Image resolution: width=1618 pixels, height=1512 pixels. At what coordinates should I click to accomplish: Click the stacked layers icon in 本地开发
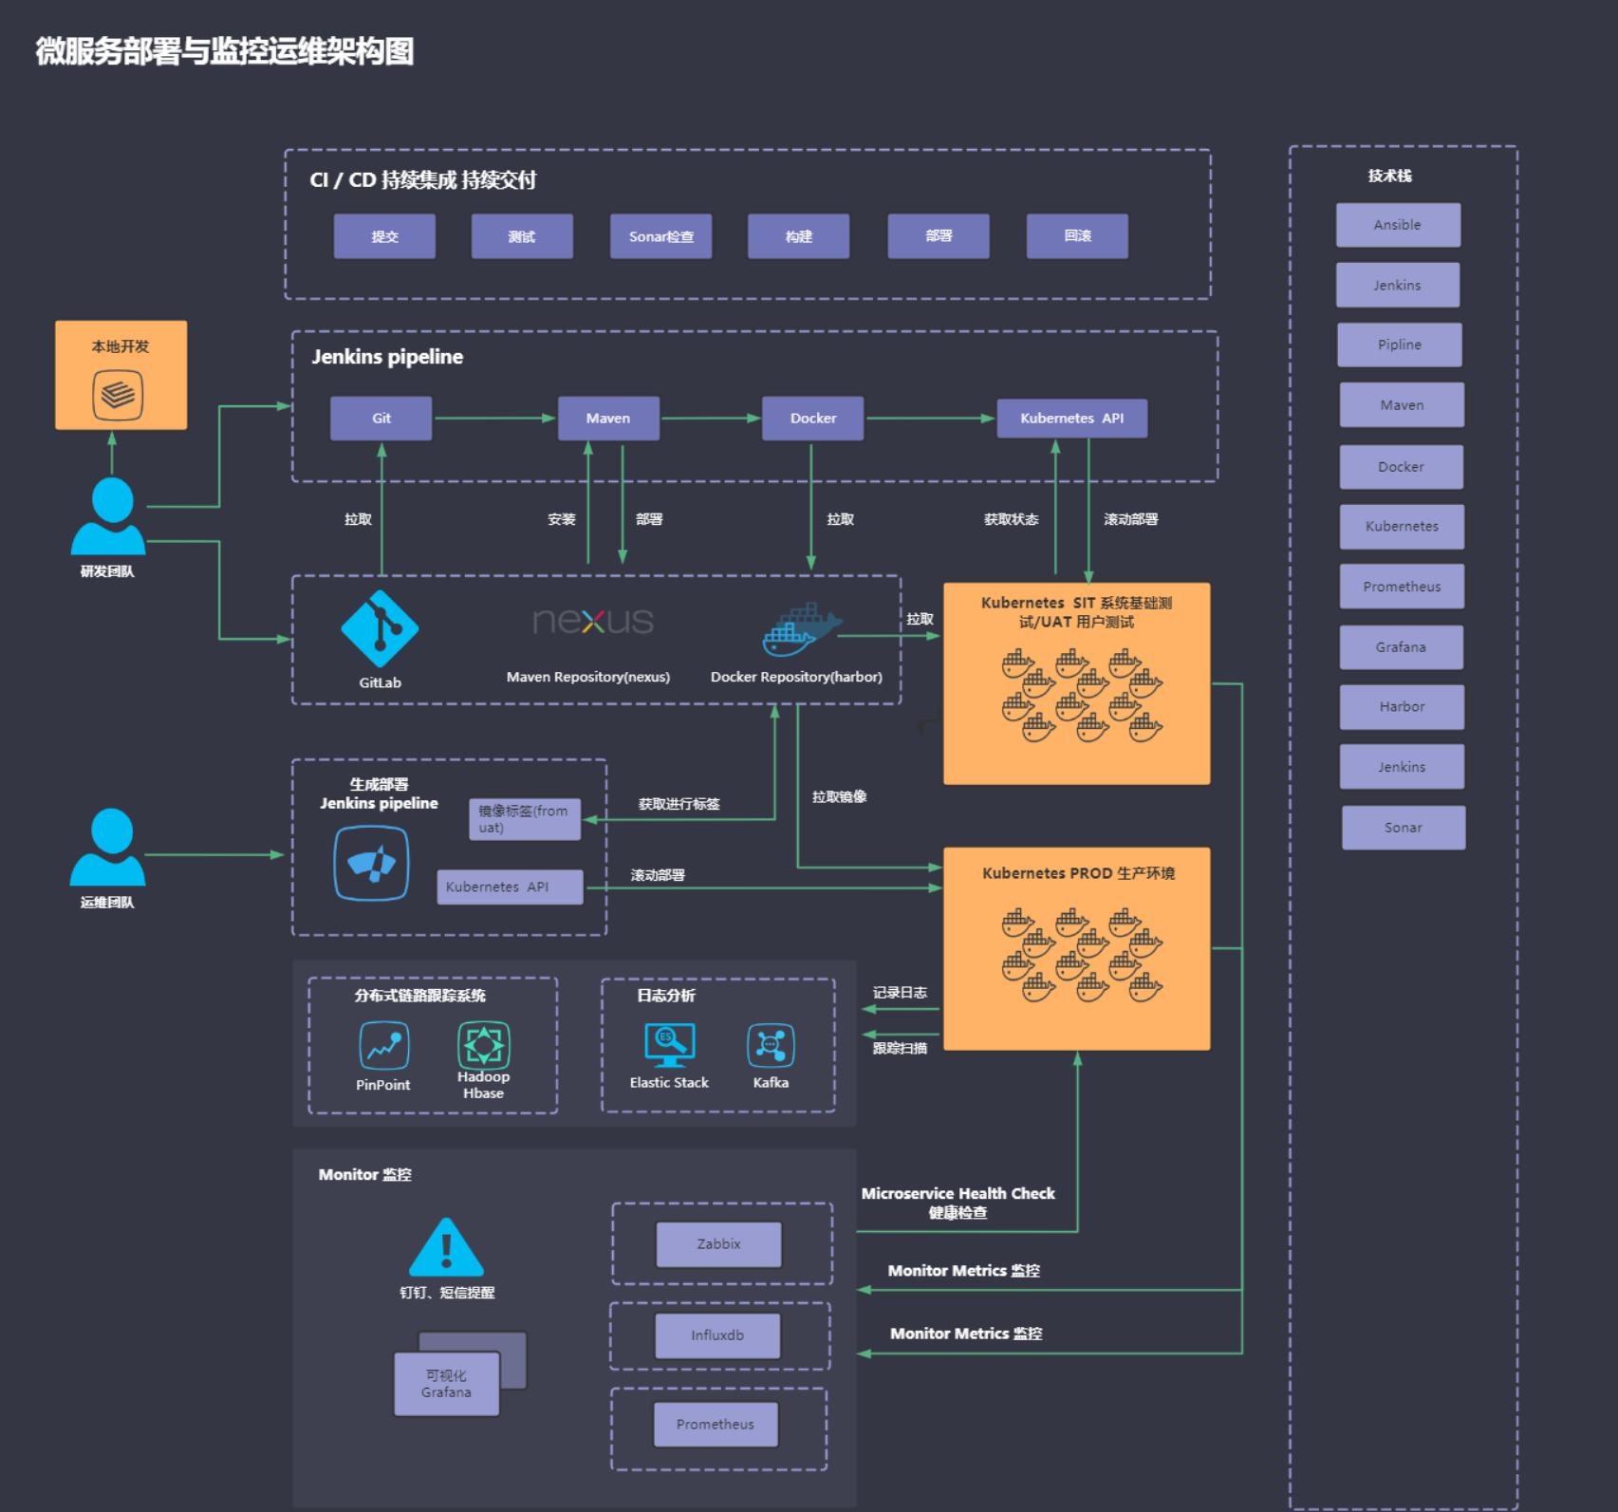118,394
